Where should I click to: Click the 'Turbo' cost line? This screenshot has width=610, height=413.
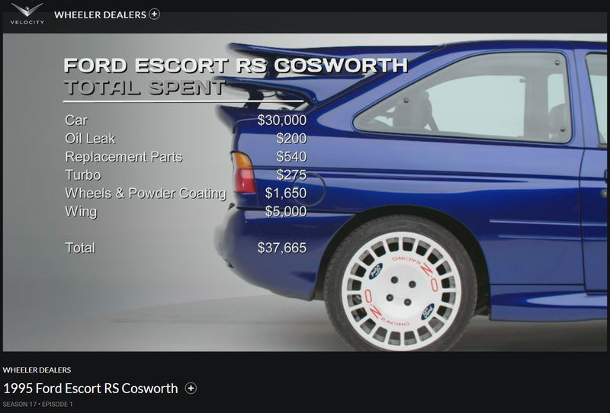click(x=185, y=174)
